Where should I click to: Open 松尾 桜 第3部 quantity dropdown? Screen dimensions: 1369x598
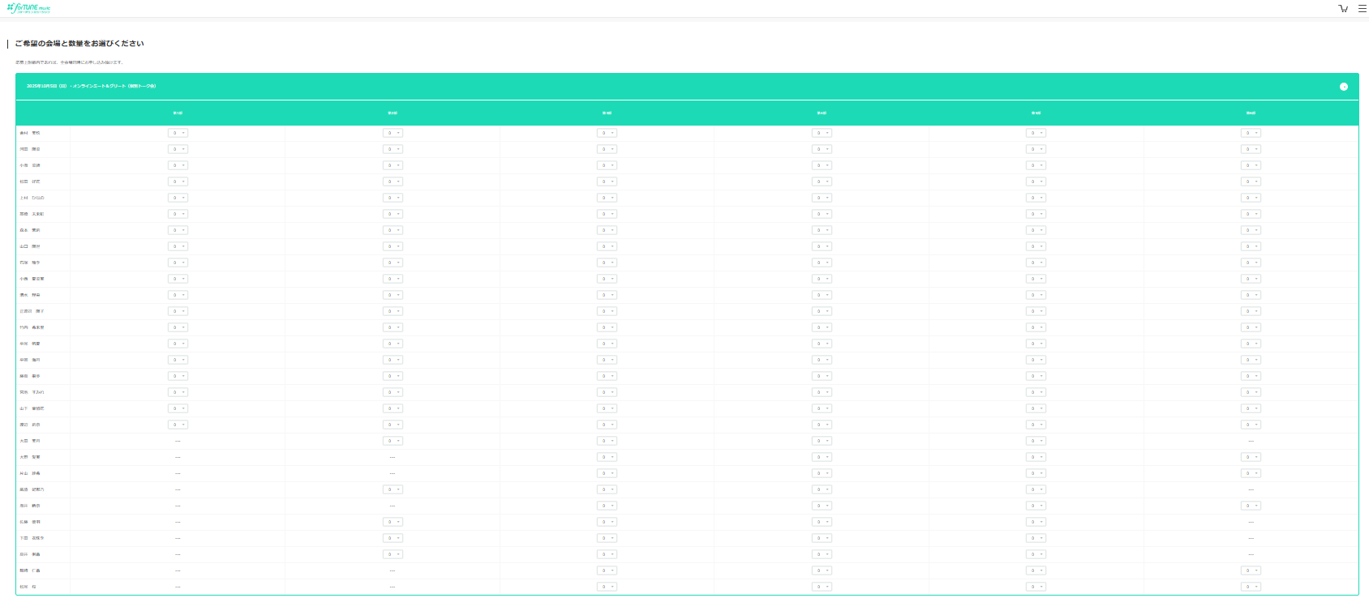607,587
